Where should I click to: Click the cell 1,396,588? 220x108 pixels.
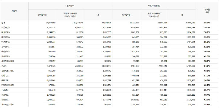tap(107, 76)
